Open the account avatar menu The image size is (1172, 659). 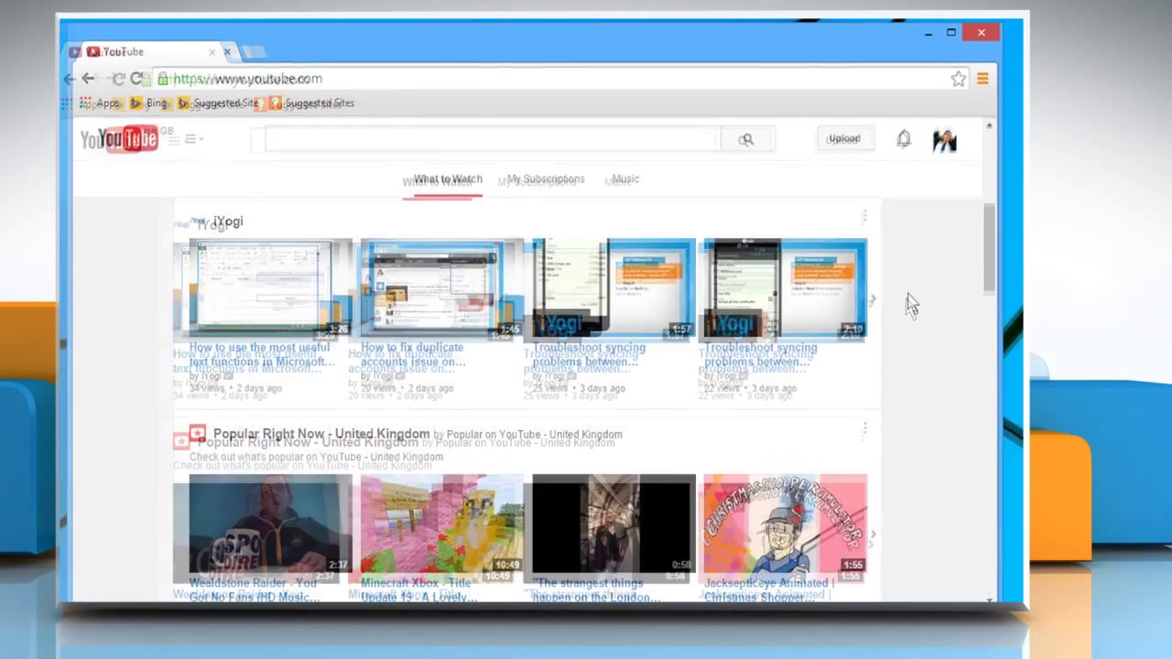[944, 139]
